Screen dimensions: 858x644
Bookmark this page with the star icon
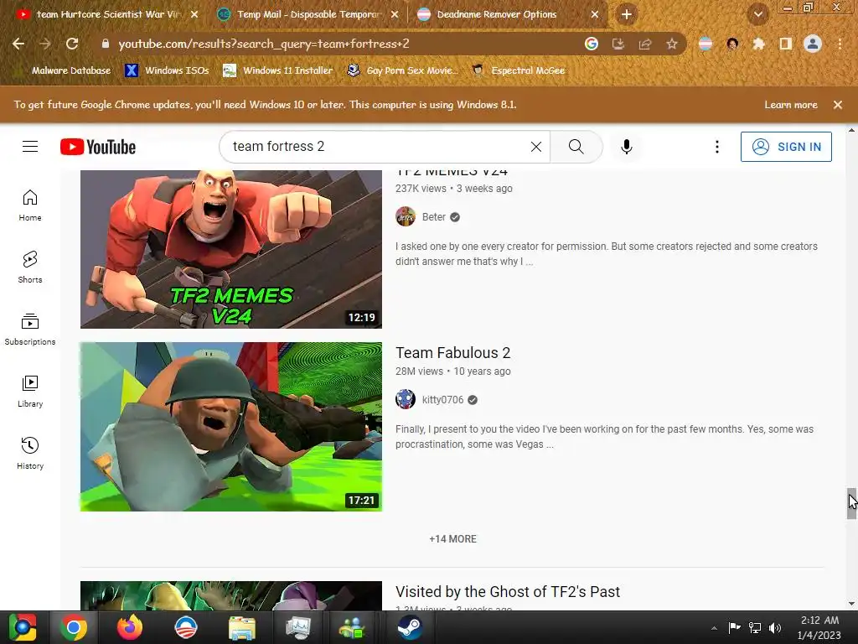[x=672, y=44]
